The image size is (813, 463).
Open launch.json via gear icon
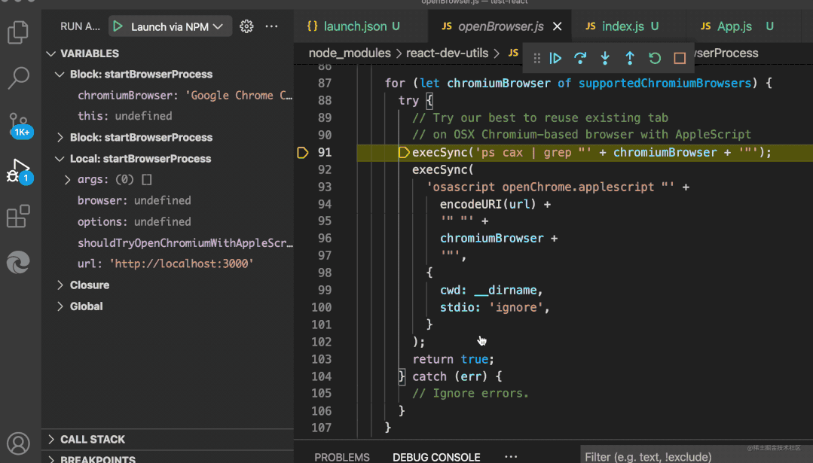(246, 26)
